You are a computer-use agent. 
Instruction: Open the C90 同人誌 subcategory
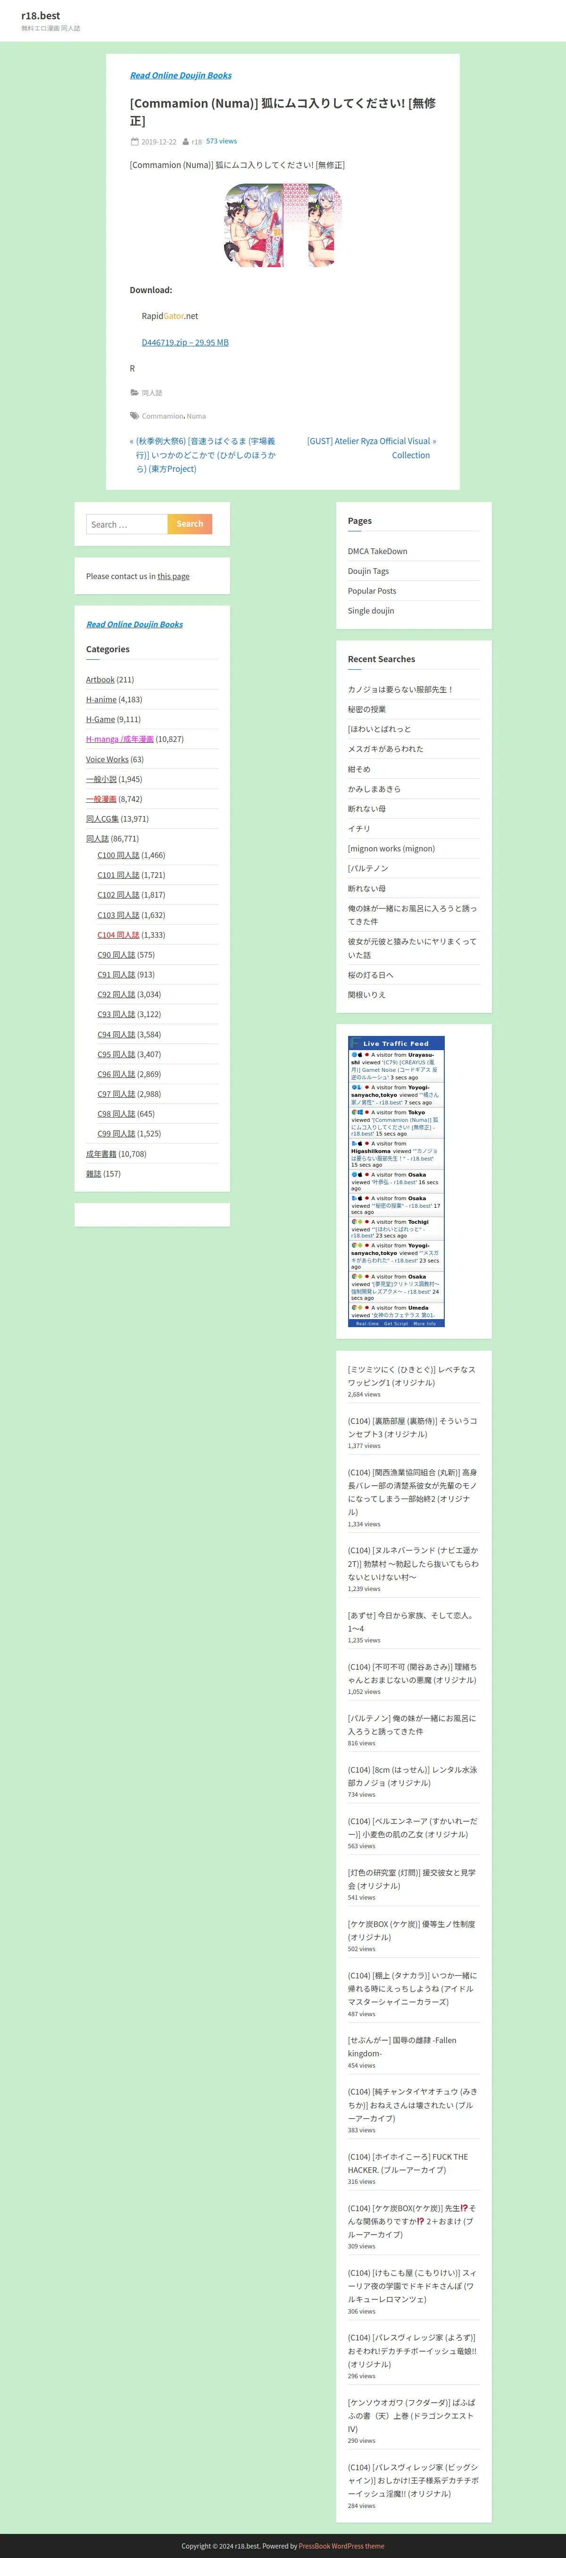pos(116,955)
